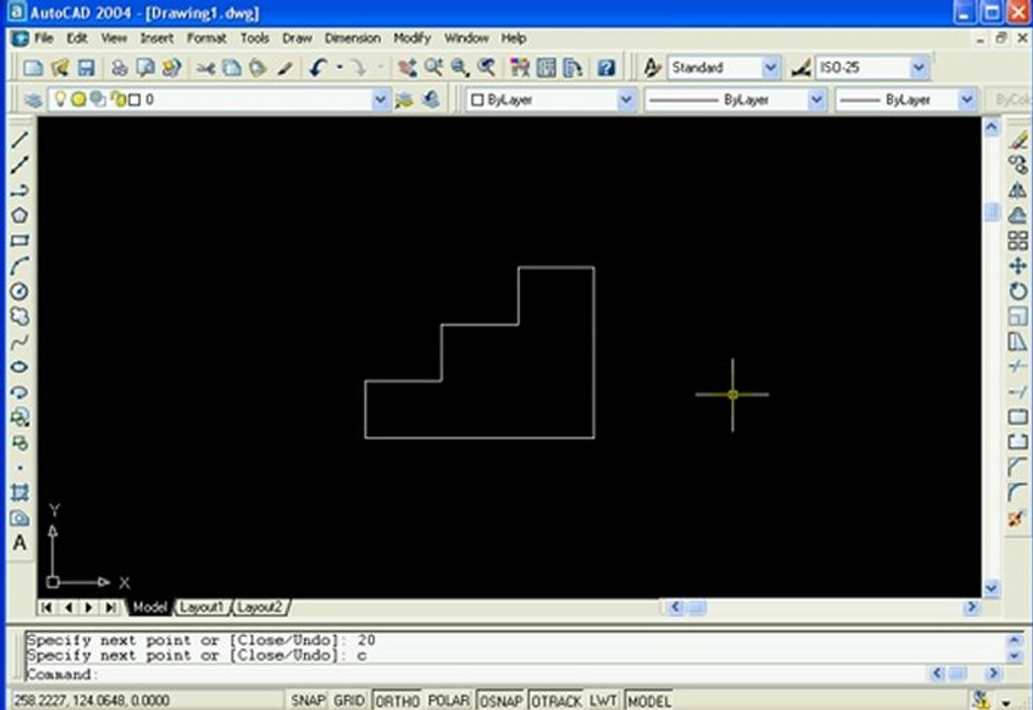
Task: Switch to the Layout2 tab
Action: [258, 606]
